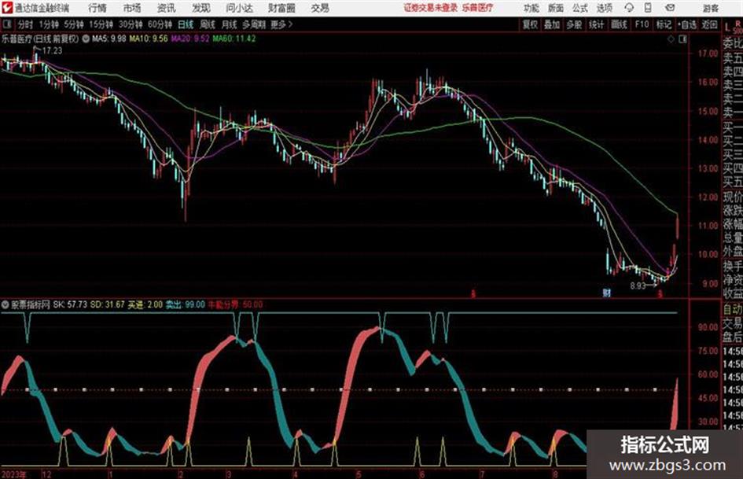
Task: Open the 交易 menu
Action: pyautogui.click(x=320, y=8)
